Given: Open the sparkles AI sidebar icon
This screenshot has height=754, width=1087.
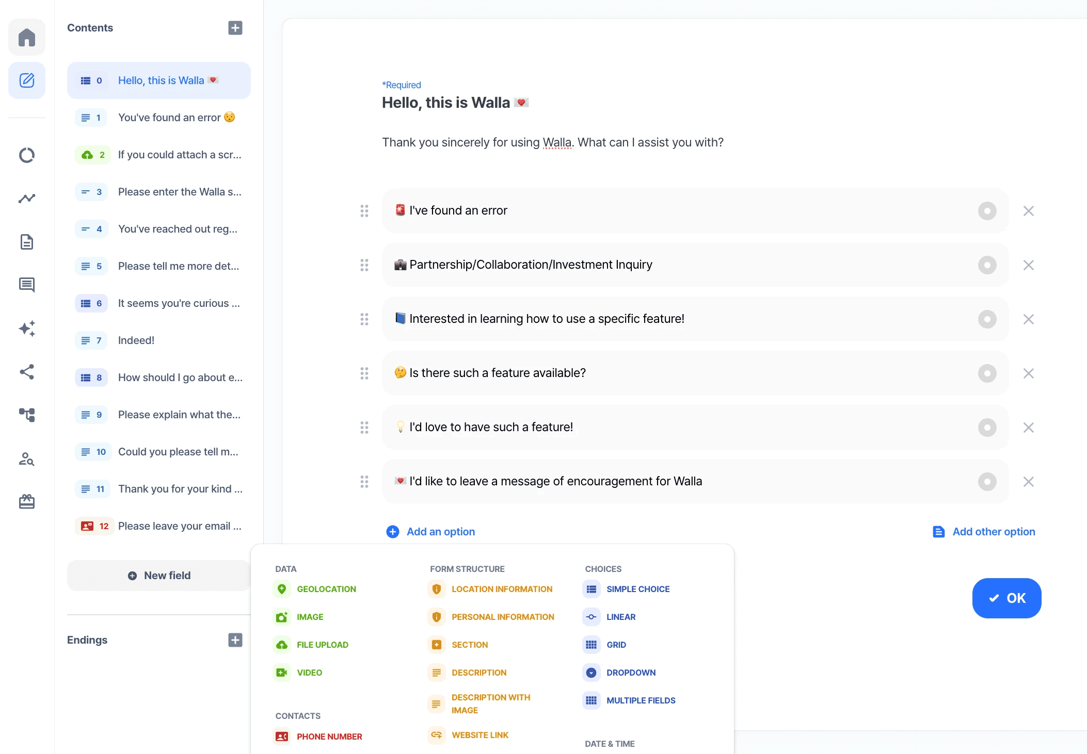Looking at the screenshot, I should (x=27, y=328).
